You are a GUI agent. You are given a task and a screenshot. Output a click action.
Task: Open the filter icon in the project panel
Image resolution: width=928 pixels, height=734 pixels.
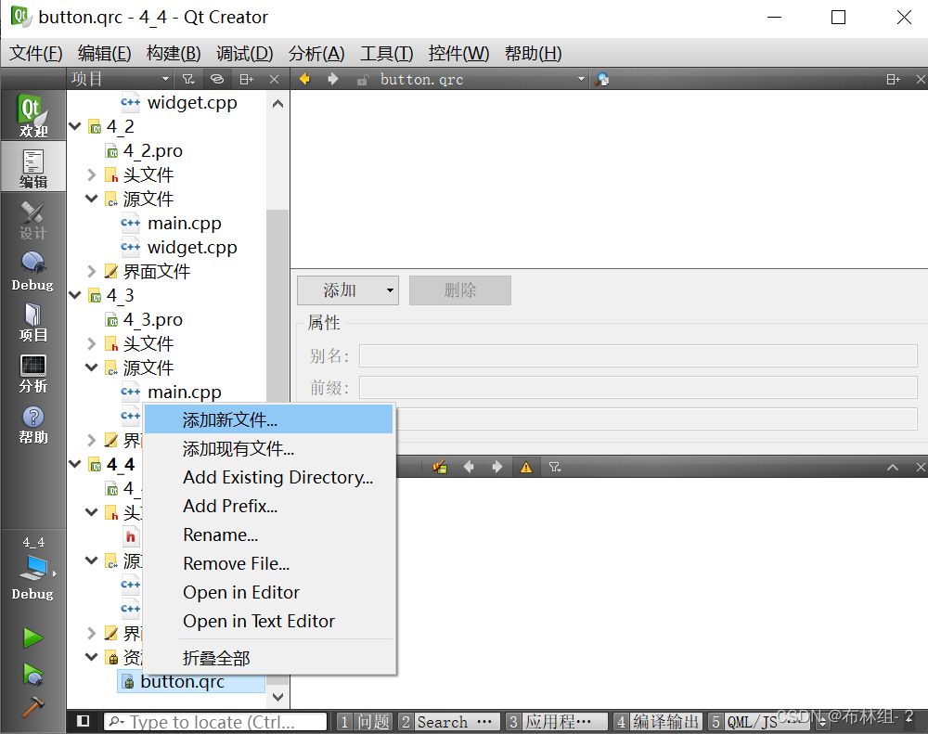pyautogui.click(x=188, y=79)
